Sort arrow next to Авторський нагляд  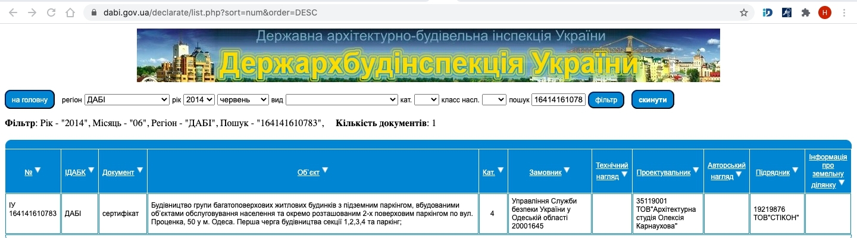739,174
